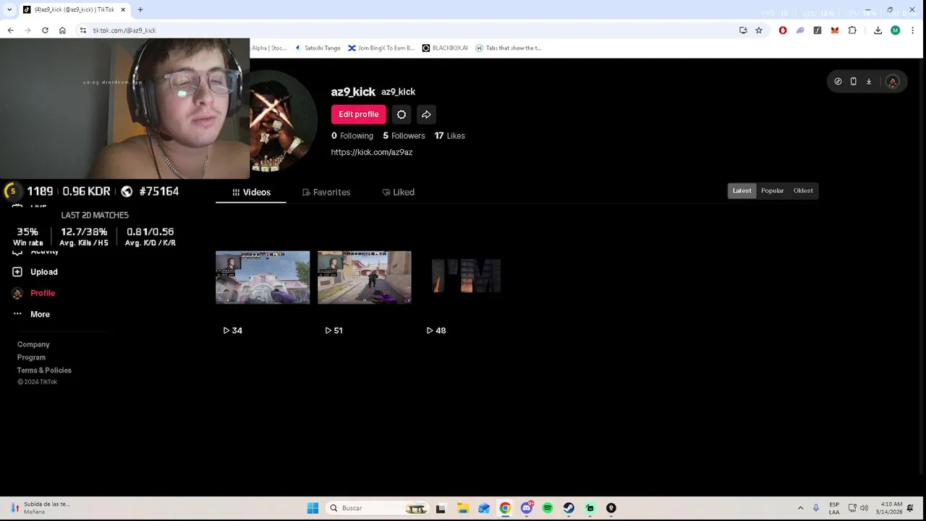Click the coin icon in top-right pill
Image resolution: width=926 pixels, height=521 pixels.
pyautogui.click(x=838, y=82)
